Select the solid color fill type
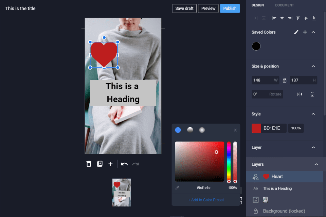The height and width of the screenshot is (217, 326). [x=178, y=130]
